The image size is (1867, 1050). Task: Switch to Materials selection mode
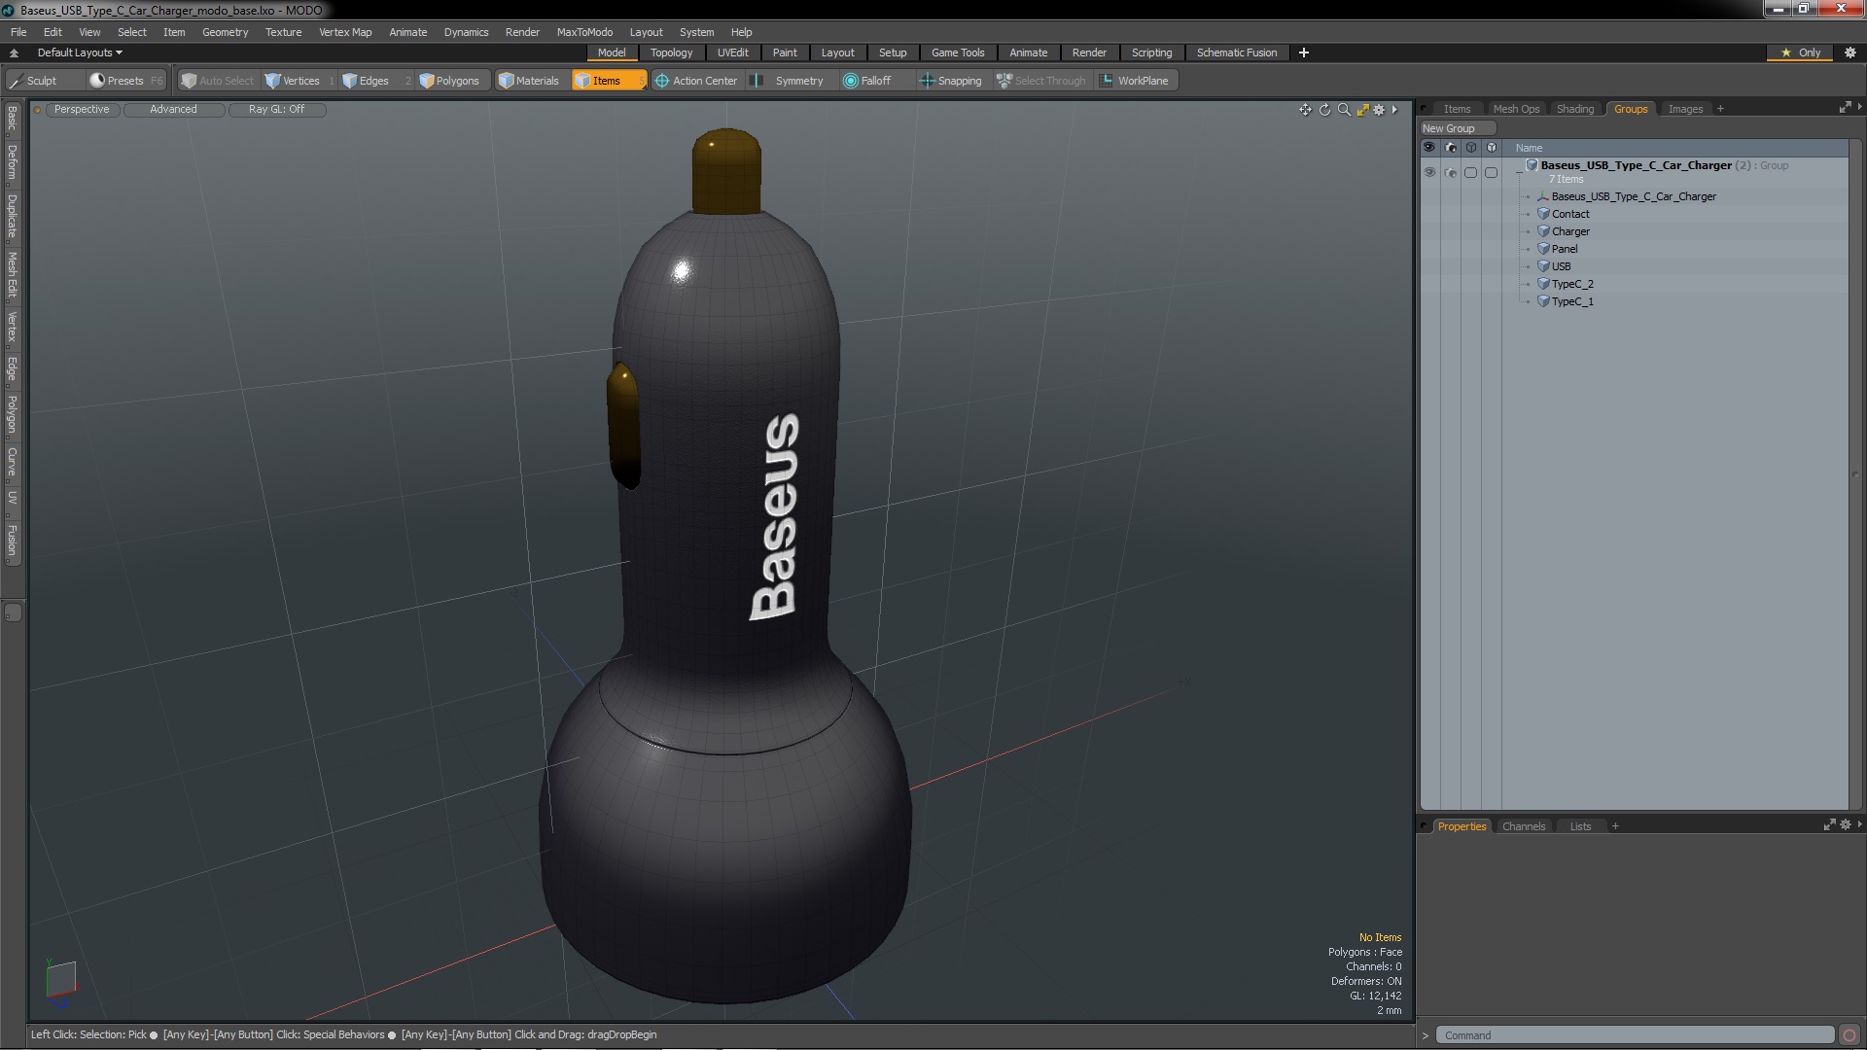pyautogui.click(x=529, y=81)
